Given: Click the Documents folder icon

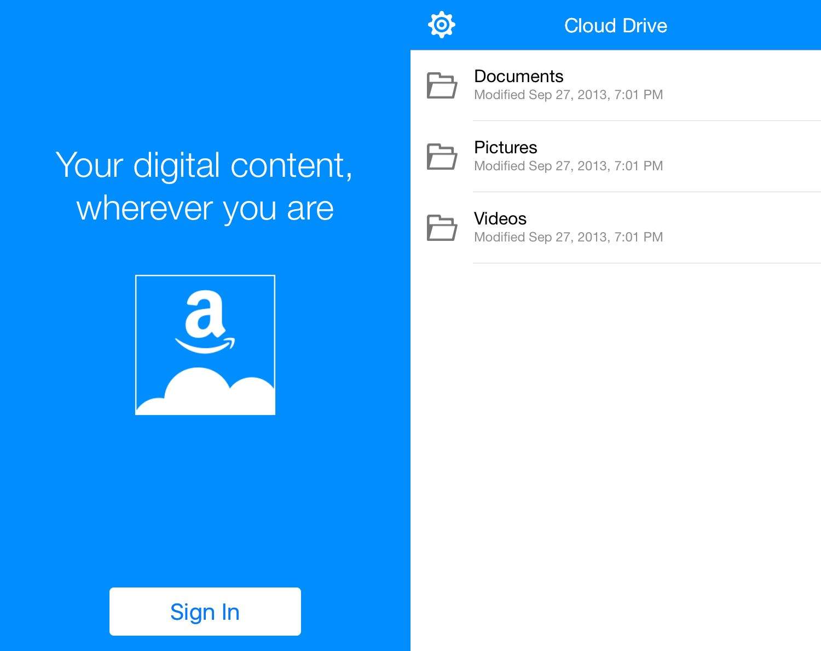Looking at the screenshot, I should point(442,86).
